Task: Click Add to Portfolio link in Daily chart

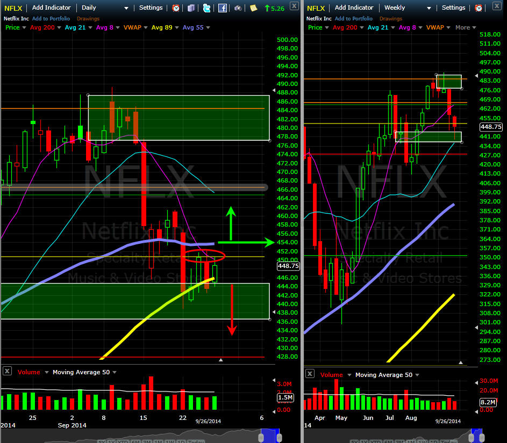Action: [51, 19]
